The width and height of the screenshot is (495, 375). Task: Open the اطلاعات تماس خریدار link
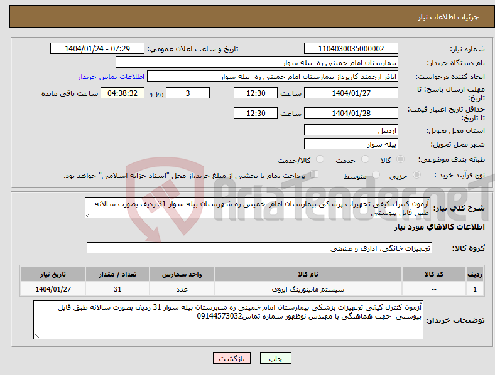(x=111, y=77)
